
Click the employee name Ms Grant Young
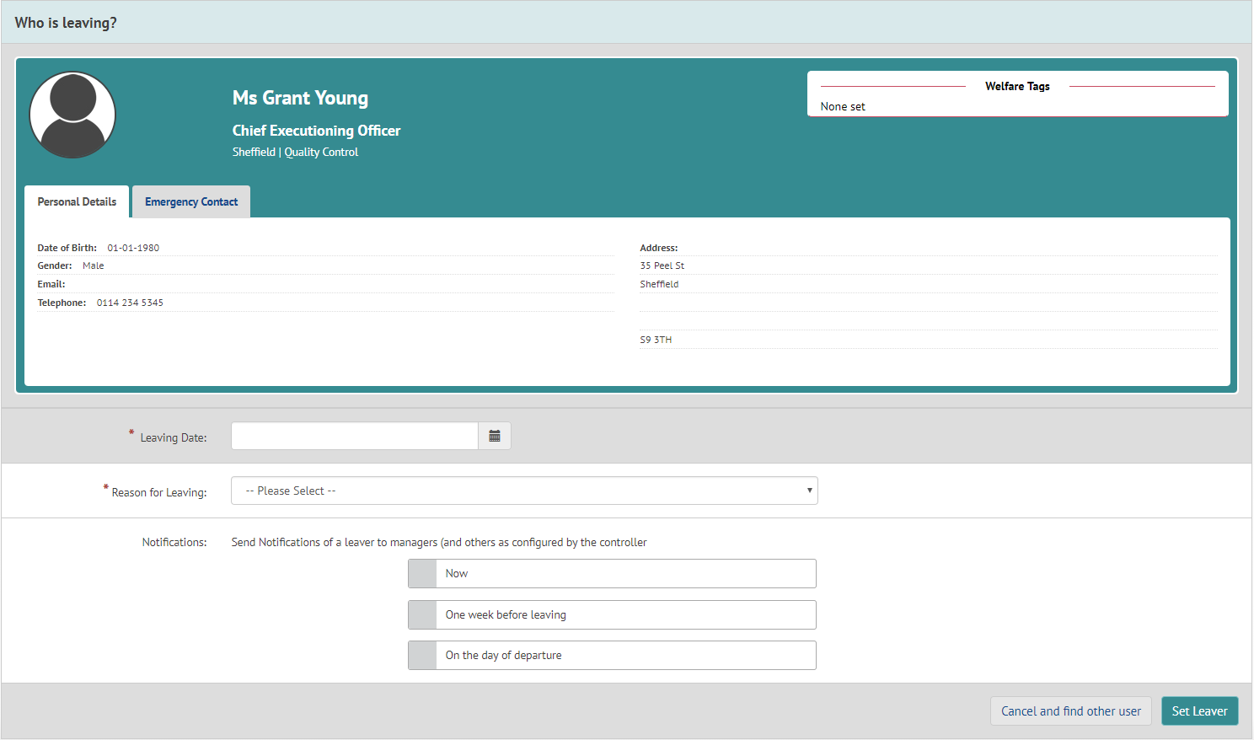tap(300, 98)
